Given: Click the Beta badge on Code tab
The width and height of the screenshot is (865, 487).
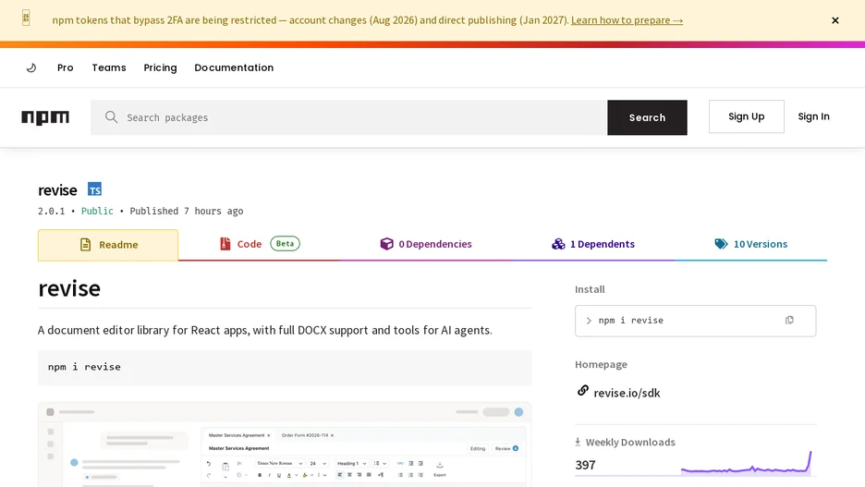Looking at the screenshot, I should 286,244.
